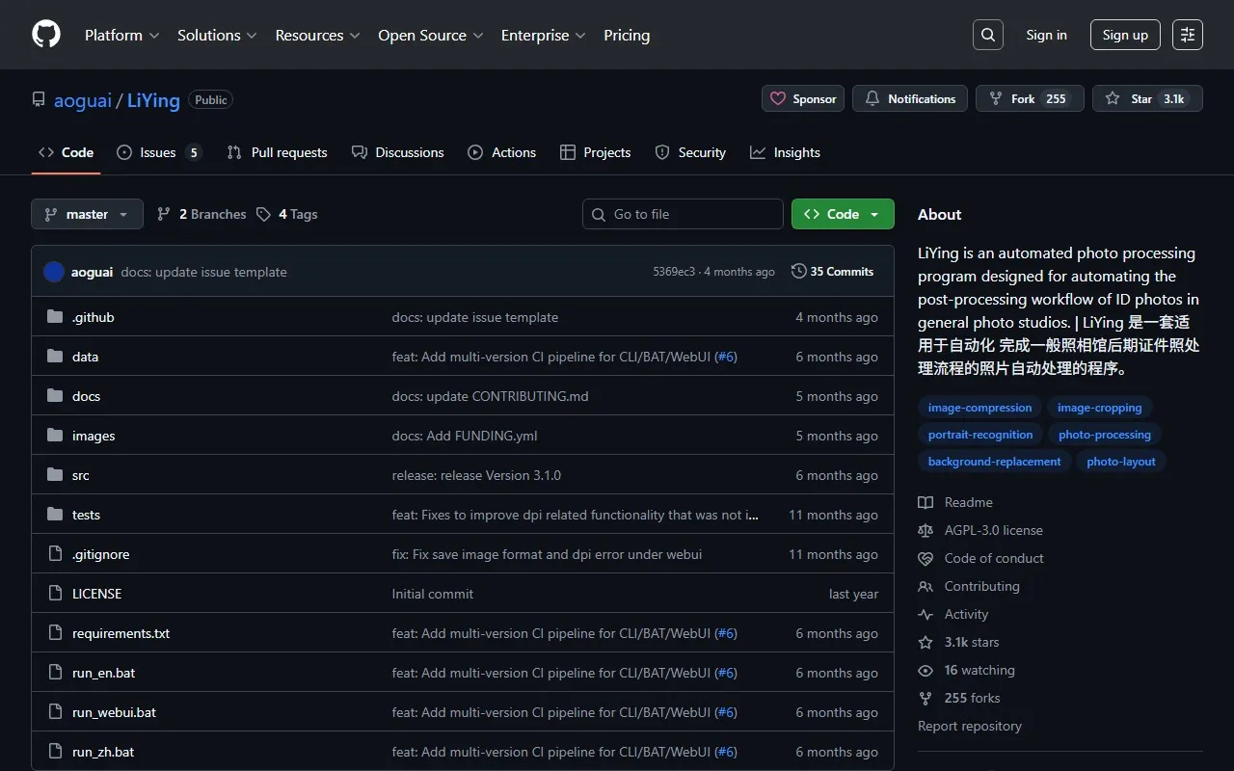Image resolution: width=1234 pixels, height=771 pixels.
Task: Open the search magnifier icon
Action: coord(987,35)
